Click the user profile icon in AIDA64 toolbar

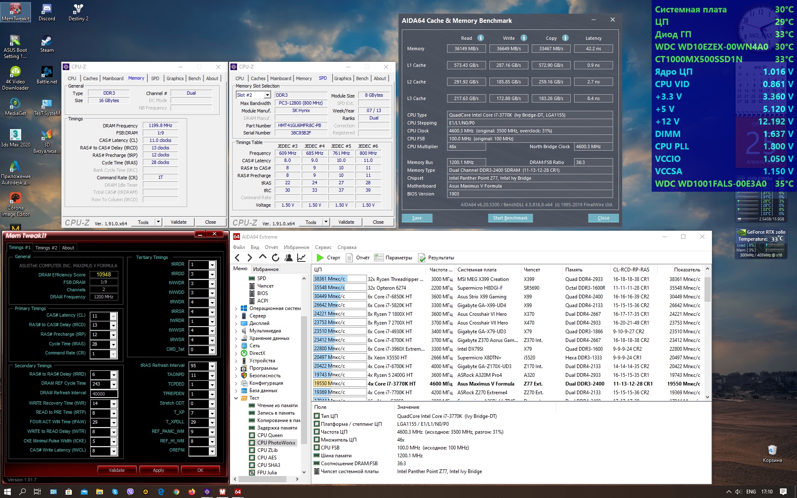[x=288, y=258]
